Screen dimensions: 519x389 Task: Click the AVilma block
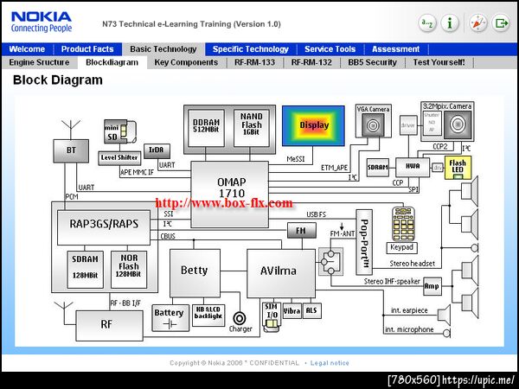point(281,273)
